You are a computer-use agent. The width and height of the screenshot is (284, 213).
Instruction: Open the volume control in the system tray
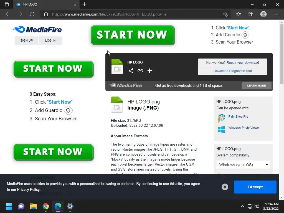pyautogui.click(x=257, y=206)
